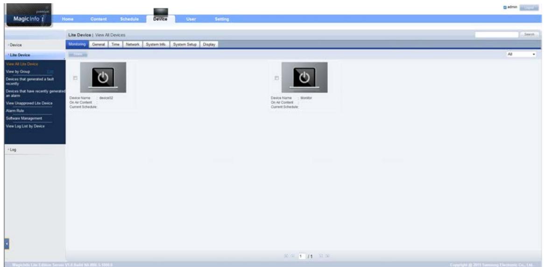Open the User menu
544x267 pixels.
(191, 20)
